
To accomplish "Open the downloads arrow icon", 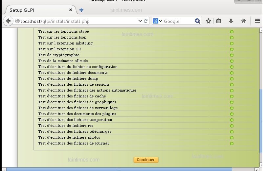I will [231, 21].
